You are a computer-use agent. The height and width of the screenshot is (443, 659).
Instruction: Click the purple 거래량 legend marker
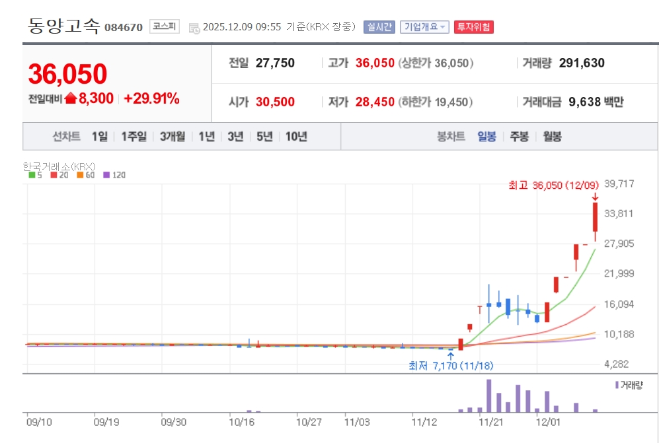click(x=617, y=384)
